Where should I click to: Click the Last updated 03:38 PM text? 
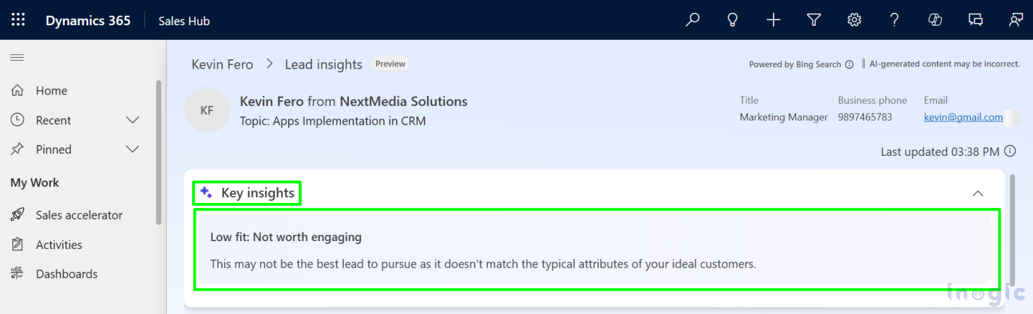coord(940,152)
